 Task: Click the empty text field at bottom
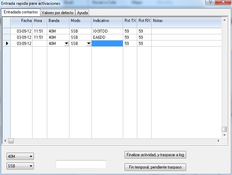pyautogui.click(x=81, y=164)
